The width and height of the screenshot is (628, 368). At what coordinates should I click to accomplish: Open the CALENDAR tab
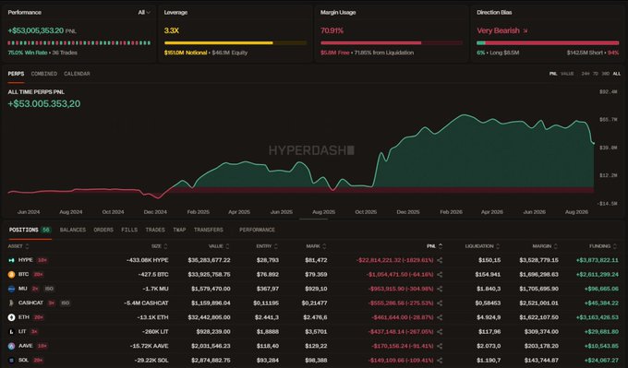[x=77, y=74]
